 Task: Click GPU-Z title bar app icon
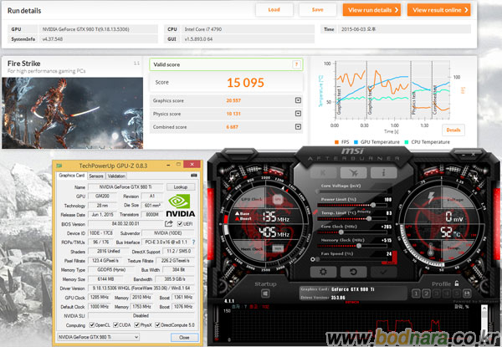(59, 166)
